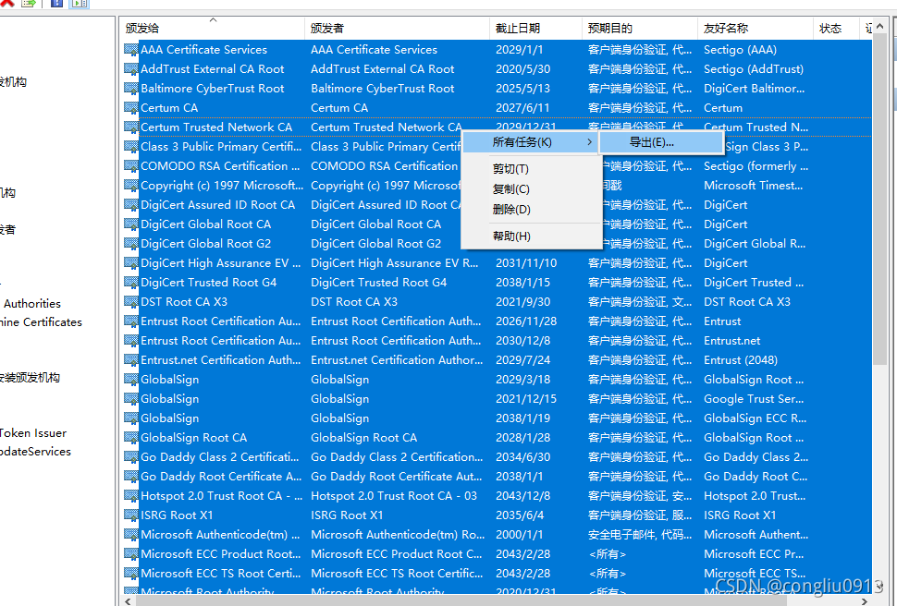The image size is (897, 606).
Task: Click the vertical scrollbar up arrow
Action: tap(879, 26)
